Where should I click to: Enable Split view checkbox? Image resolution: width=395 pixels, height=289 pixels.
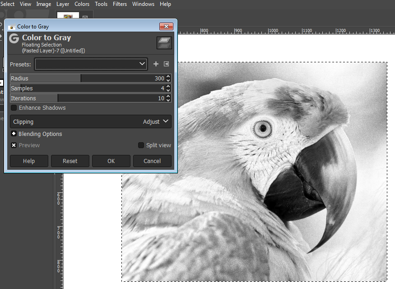tap(141, 145)
